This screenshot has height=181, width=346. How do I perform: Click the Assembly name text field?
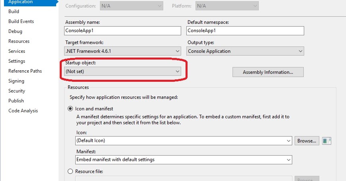click(123, 31)
